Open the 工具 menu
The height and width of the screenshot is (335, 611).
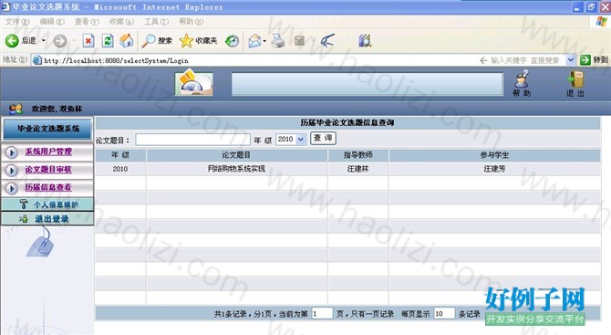coord(156,22)
